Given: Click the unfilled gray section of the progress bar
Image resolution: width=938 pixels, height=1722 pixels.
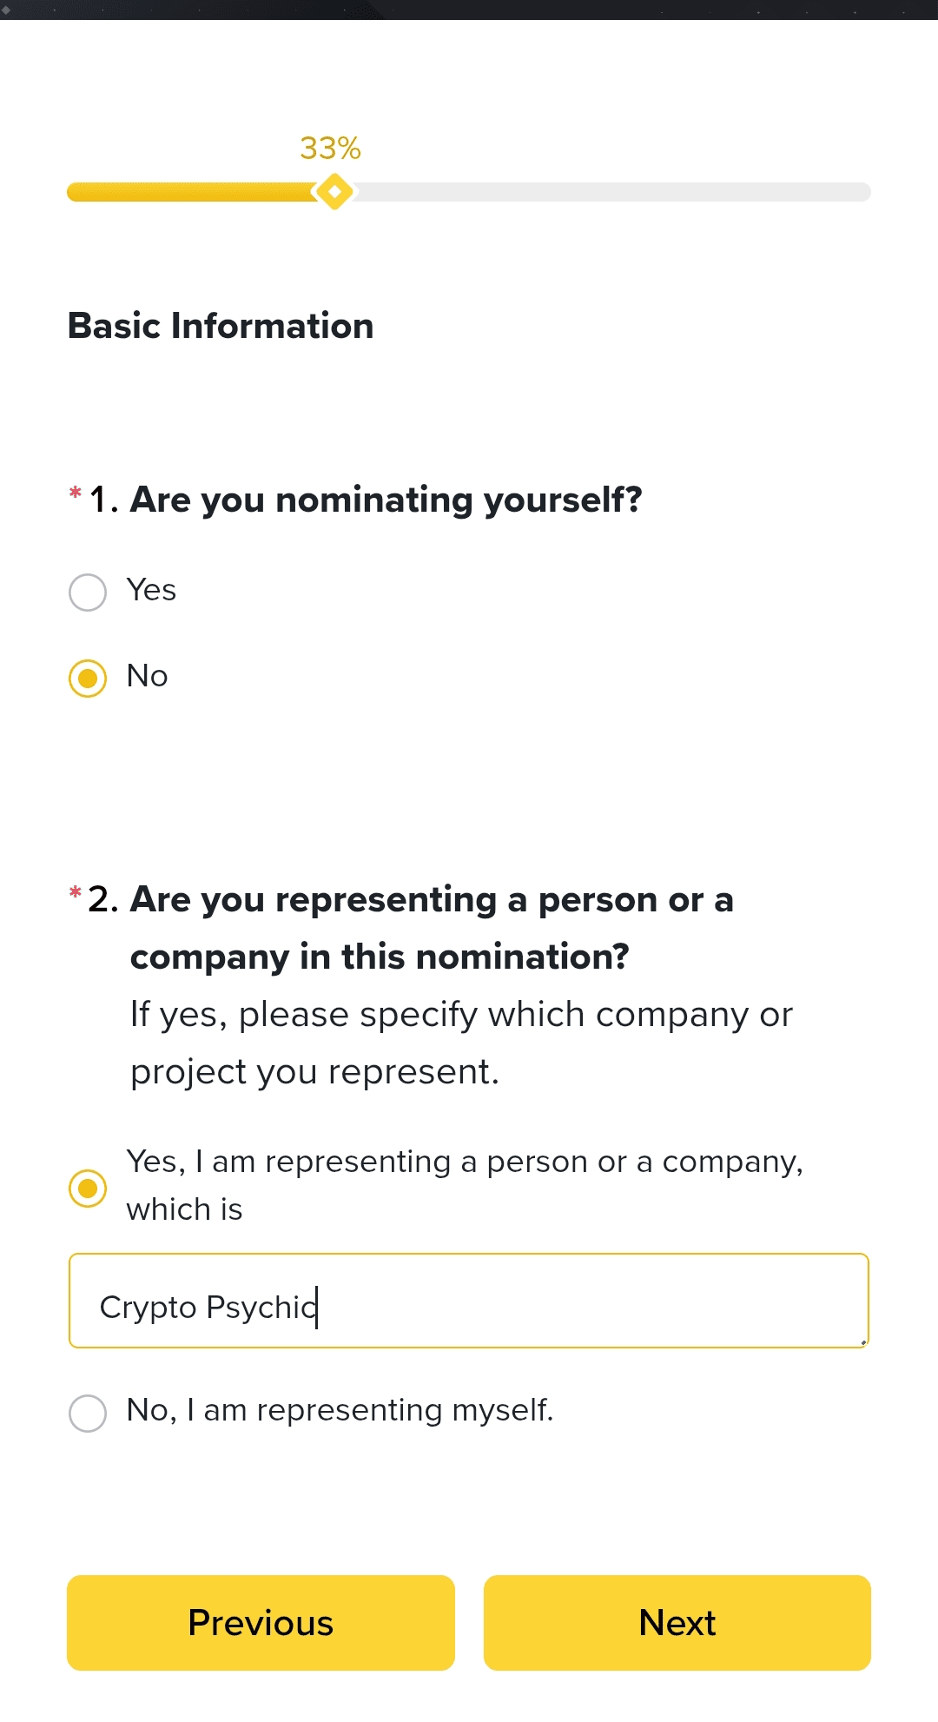Looking at the screenshot, I should coord(608,192).
